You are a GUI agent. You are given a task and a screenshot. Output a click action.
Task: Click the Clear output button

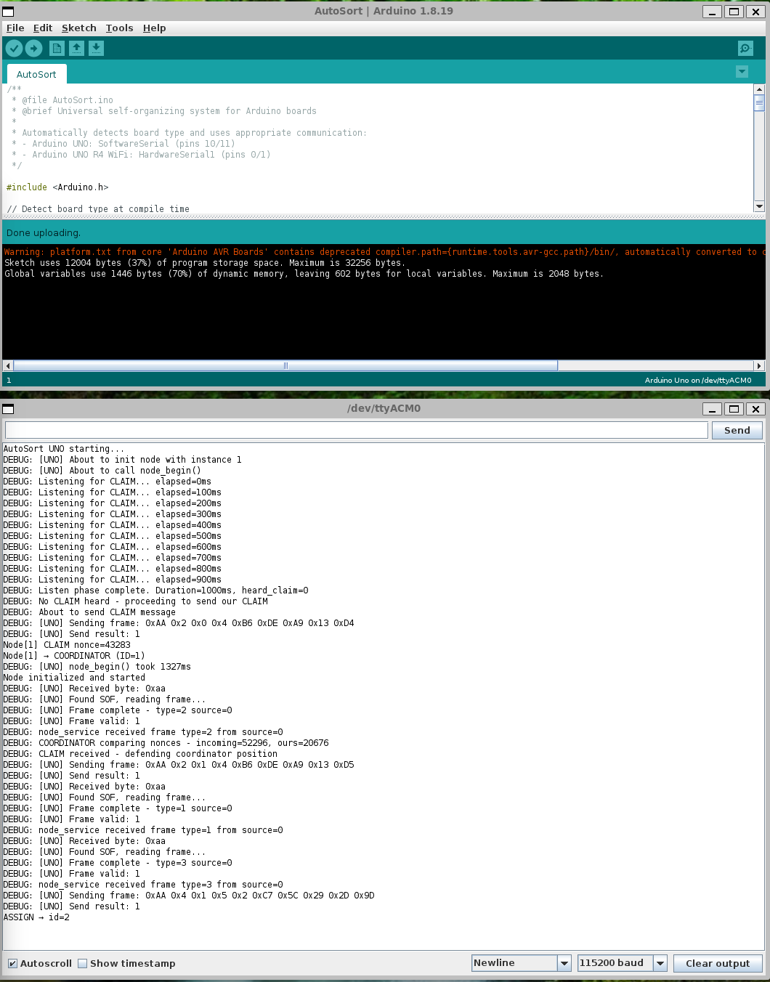(718, 963)
